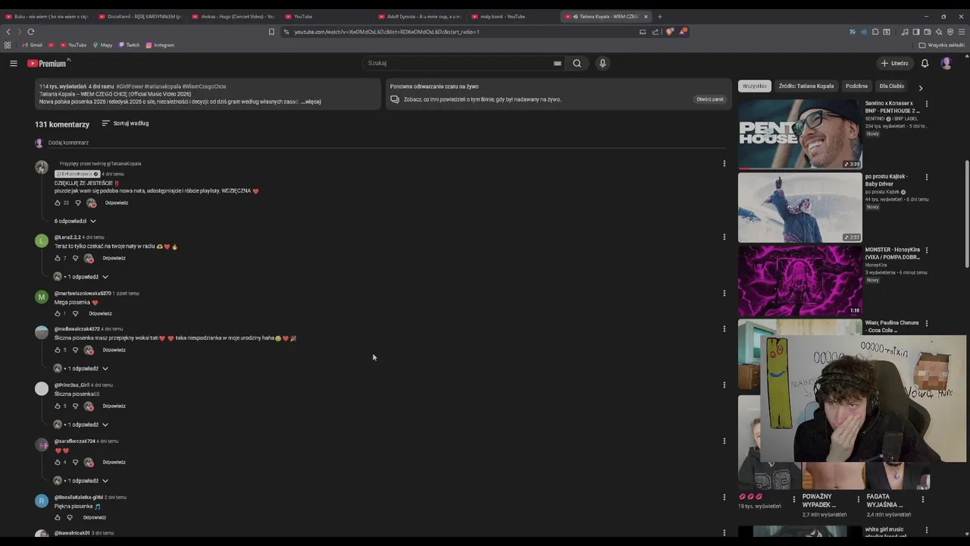Reply to pinned comment via 'Odpowiedz'

click(x=117, y=202)
